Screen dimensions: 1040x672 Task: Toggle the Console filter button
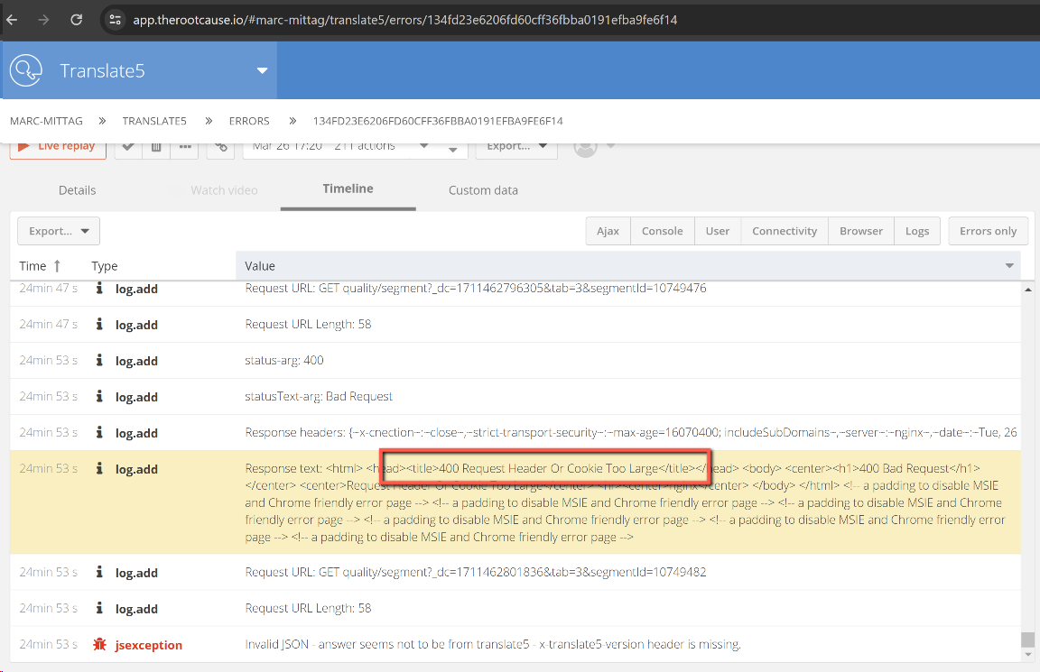(x=662, y=231)
